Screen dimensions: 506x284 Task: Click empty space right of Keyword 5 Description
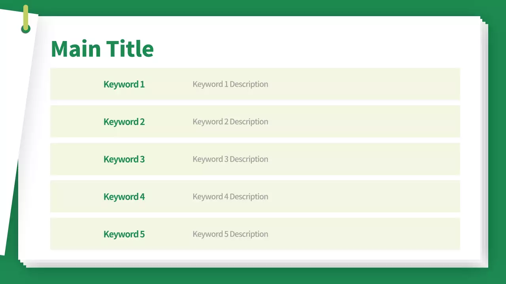(364, 234)
